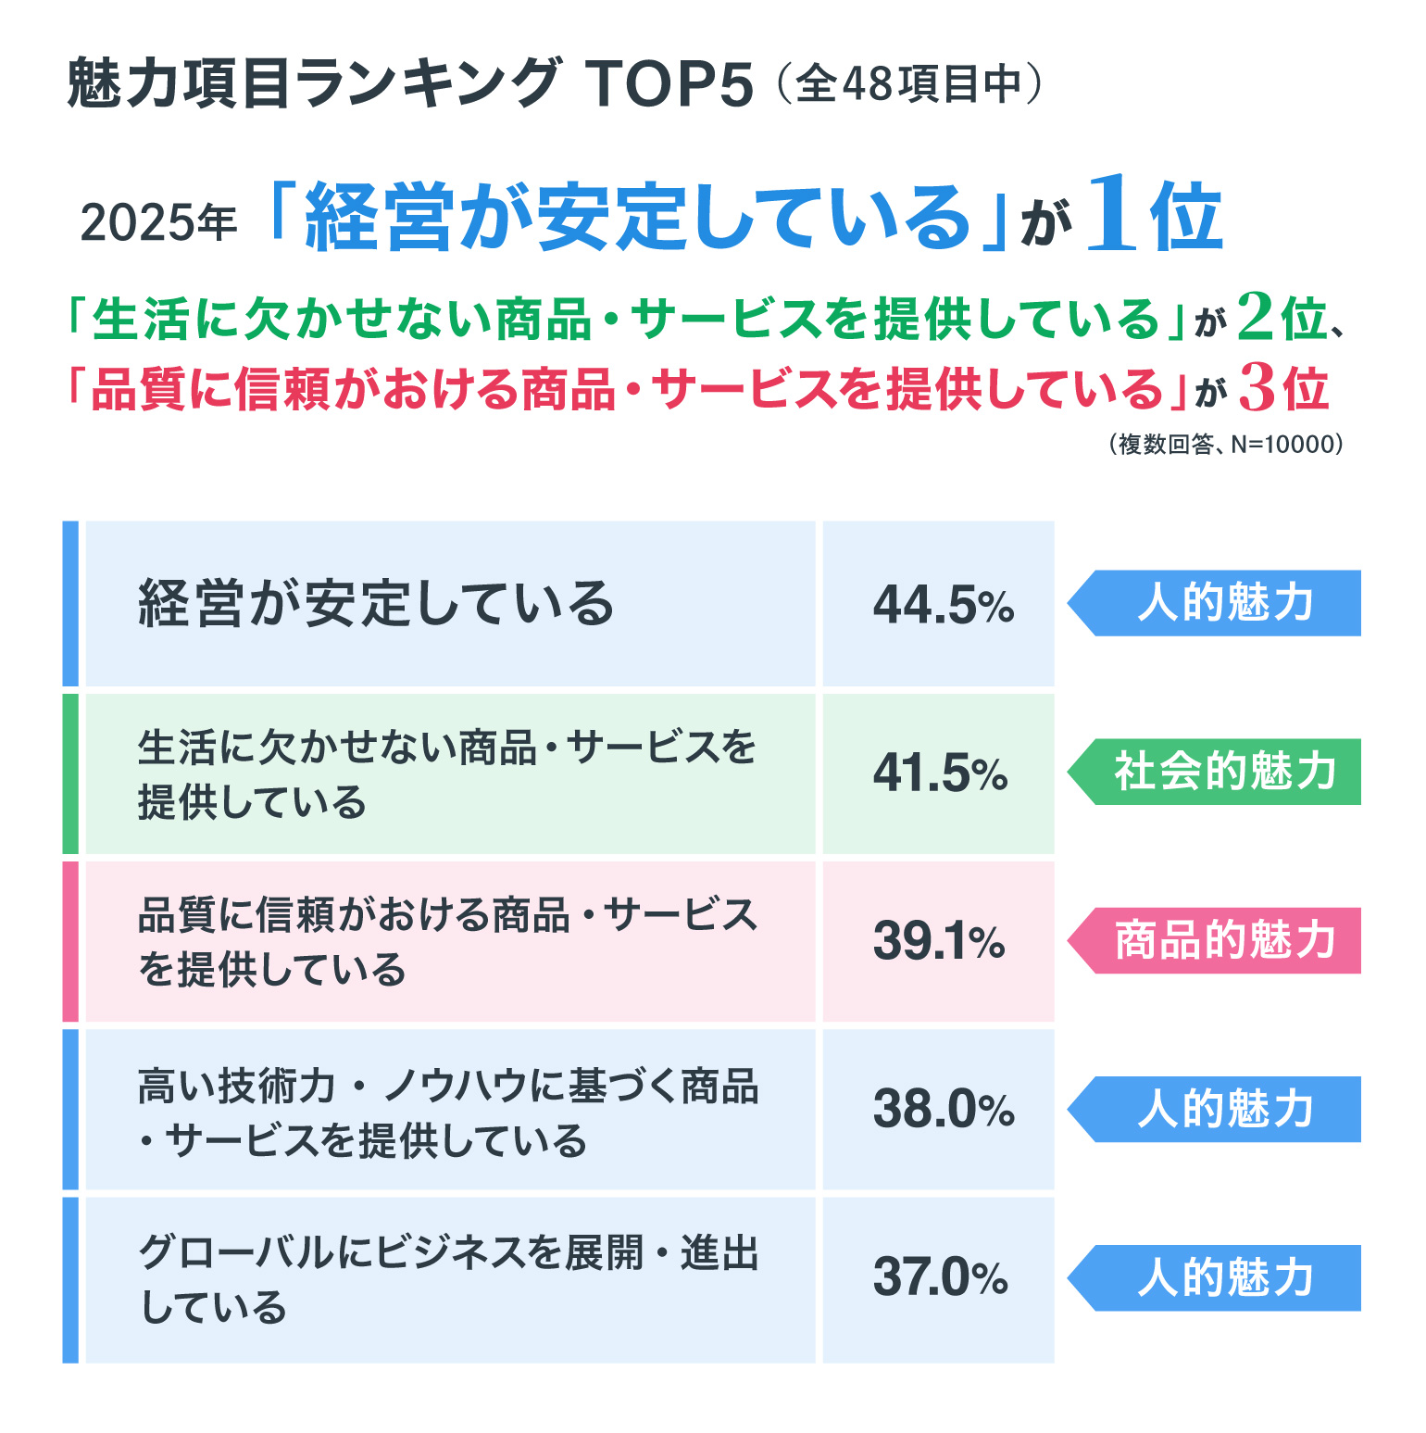Click the 37.0% value cell
Viewport: 1426px width, 1433px height.
point(939,1278)
